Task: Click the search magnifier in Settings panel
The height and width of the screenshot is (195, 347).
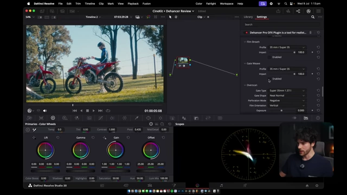Action: (x=313, y=17)
